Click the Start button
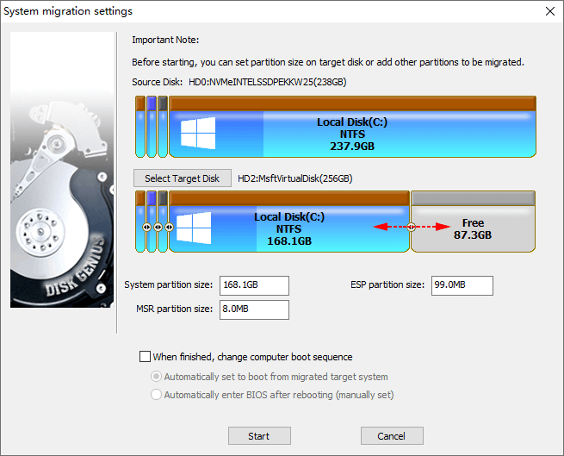The image size is (564, 456). (x=259, y=436)
